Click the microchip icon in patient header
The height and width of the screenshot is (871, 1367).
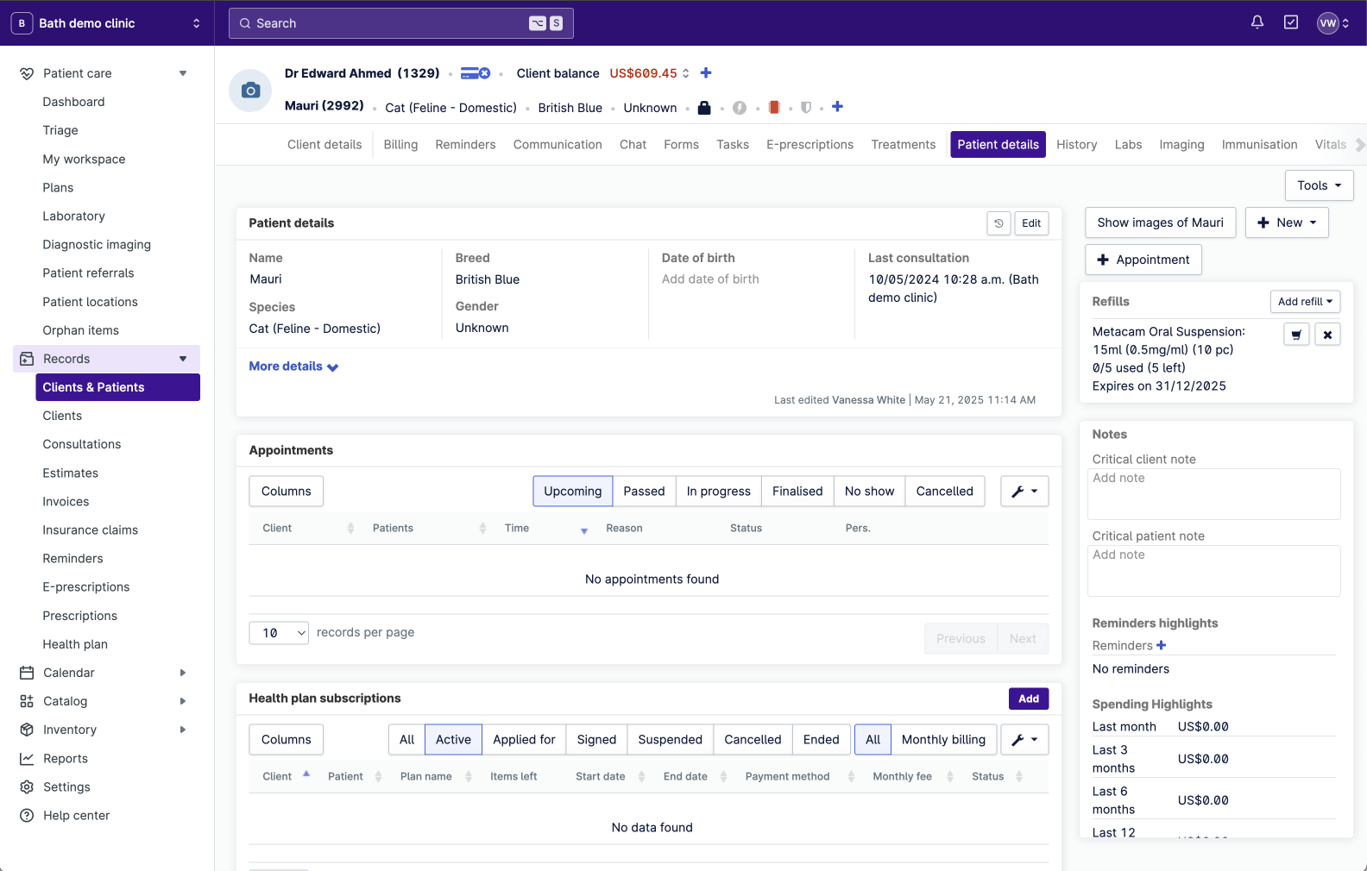(x=774, y=108)
